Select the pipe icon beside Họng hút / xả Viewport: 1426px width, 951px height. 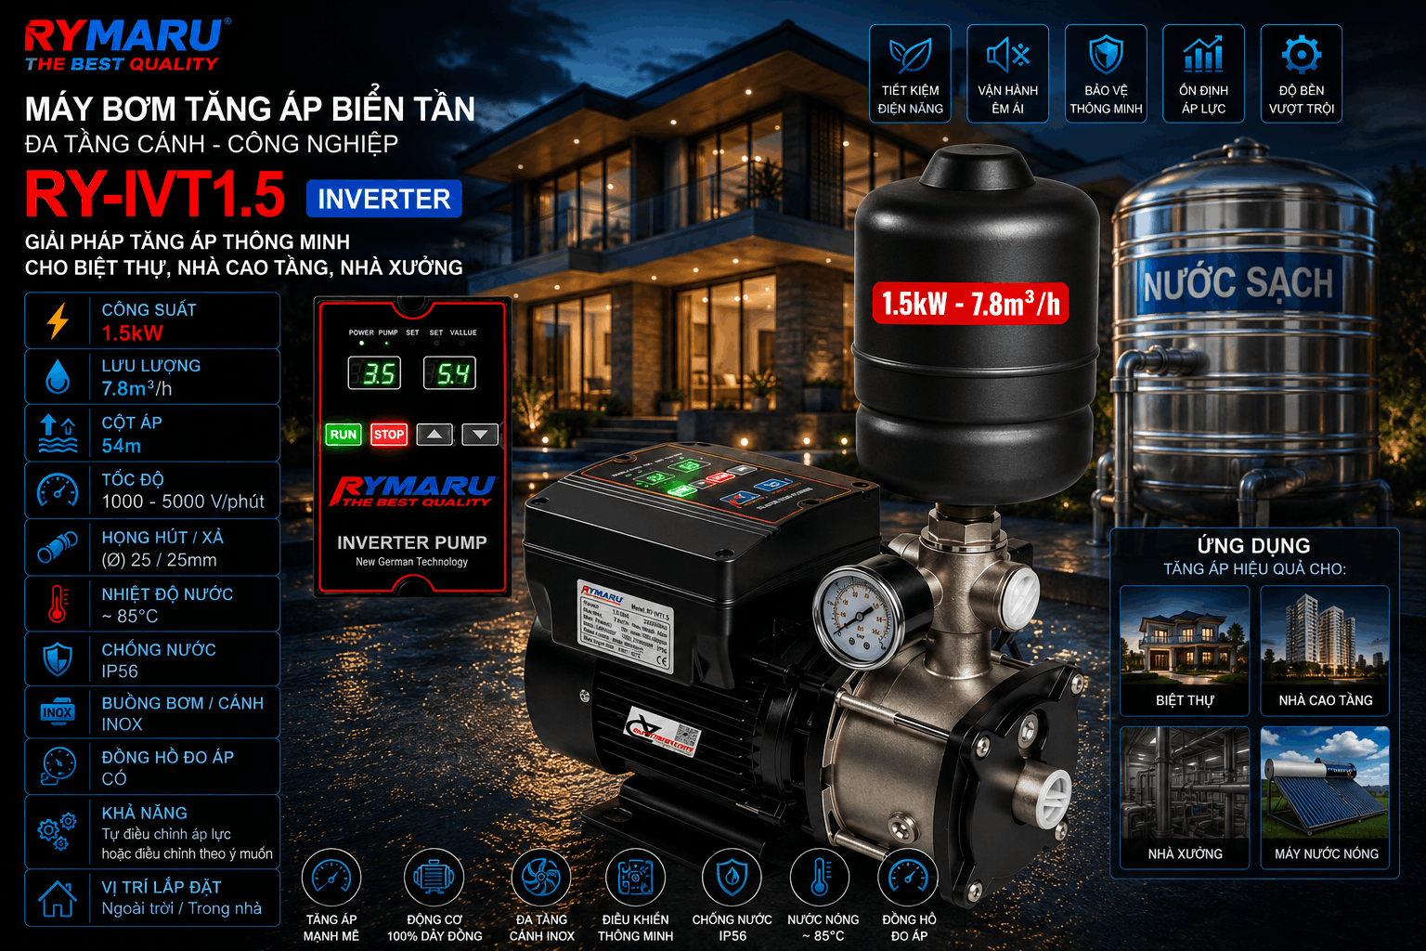(58, 547)
